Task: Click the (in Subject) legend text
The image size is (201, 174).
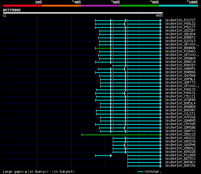Action: pyautogui.click(x=63, y=172)
